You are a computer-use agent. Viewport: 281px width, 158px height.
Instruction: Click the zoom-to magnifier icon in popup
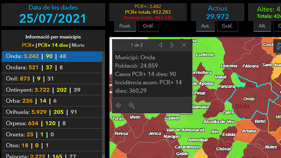click(132, 106)
